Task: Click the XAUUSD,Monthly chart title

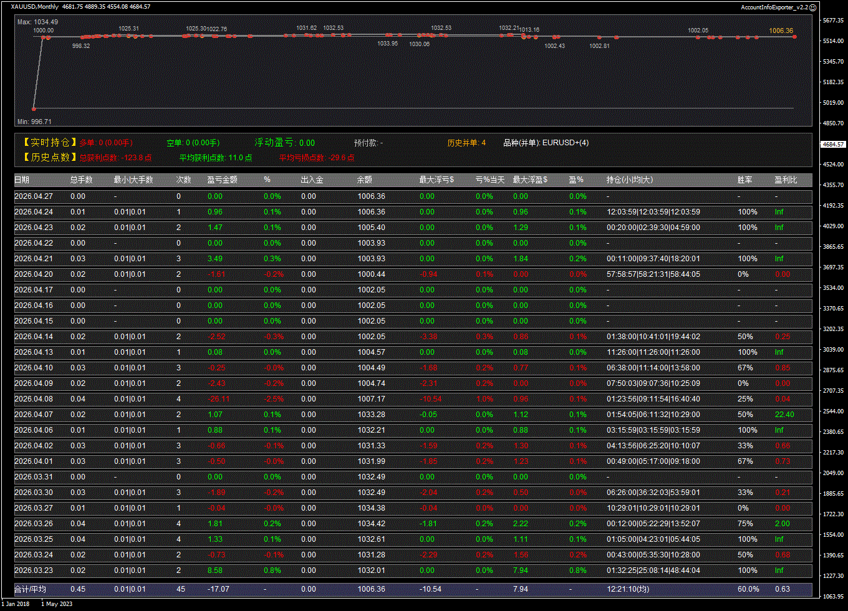Action: (35, 7)
